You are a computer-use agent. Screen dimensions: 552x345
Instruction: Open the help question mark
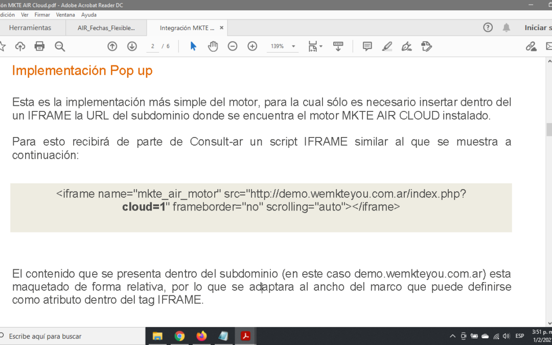(x=488, y=28)
